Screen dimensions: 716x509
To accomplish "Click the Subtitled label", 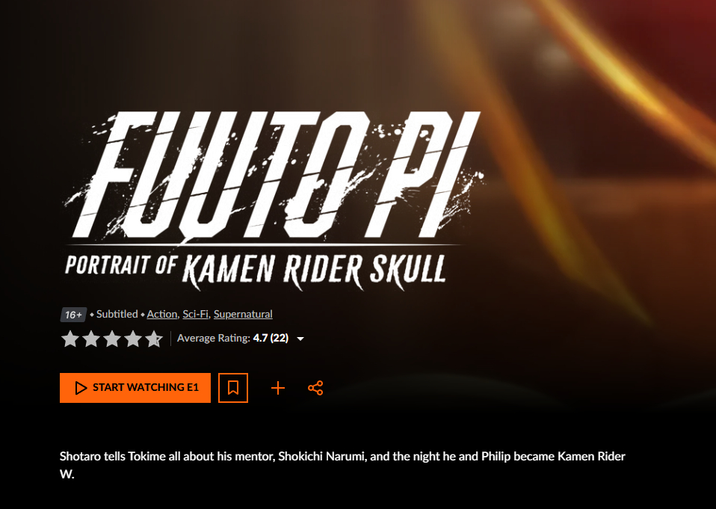I will coord(117,314).
